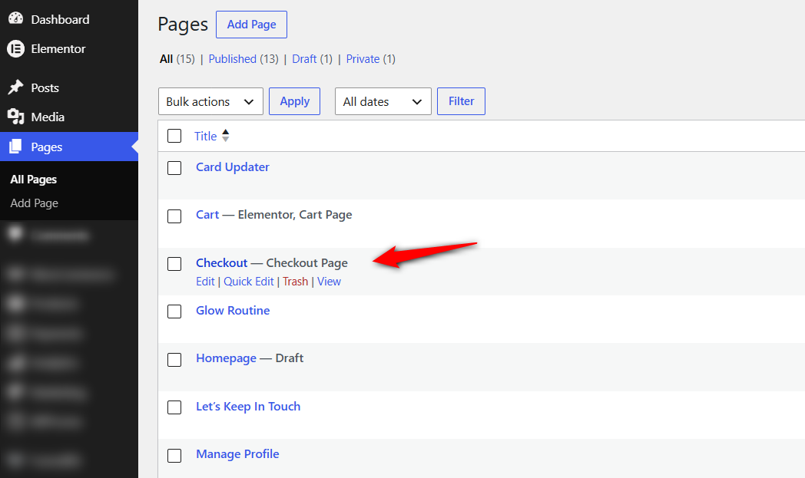Viewport: 805px width, 478px height.
Task: Tick the select-all checkbox in header
Action: [174, 136]
